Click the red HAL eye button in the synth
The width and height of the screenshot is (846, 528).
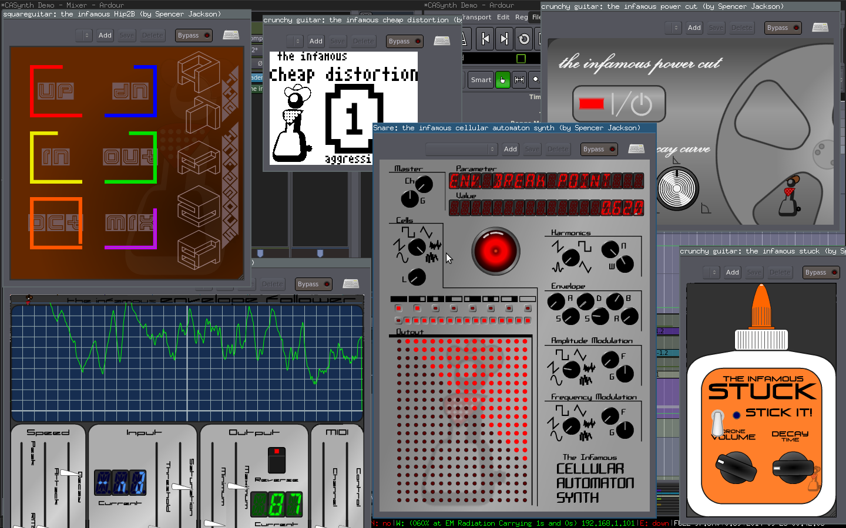coord(495,251)
